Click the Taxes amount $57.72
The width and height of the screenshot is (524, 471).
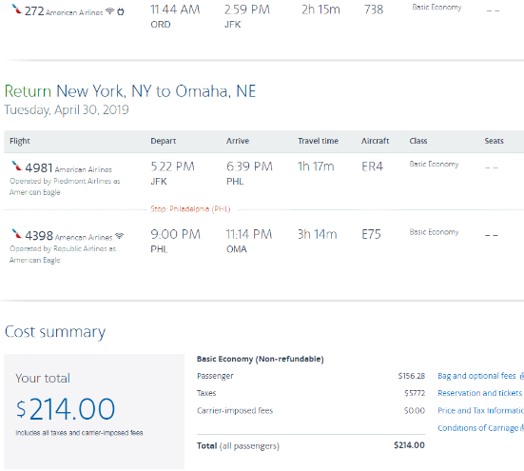tap(415, 393)
